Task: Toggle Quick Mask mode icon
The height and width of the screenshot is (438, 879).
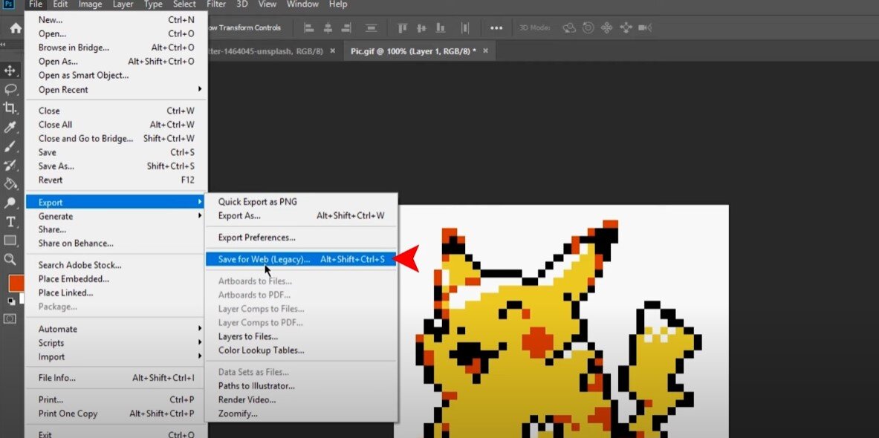Action: 10,318
